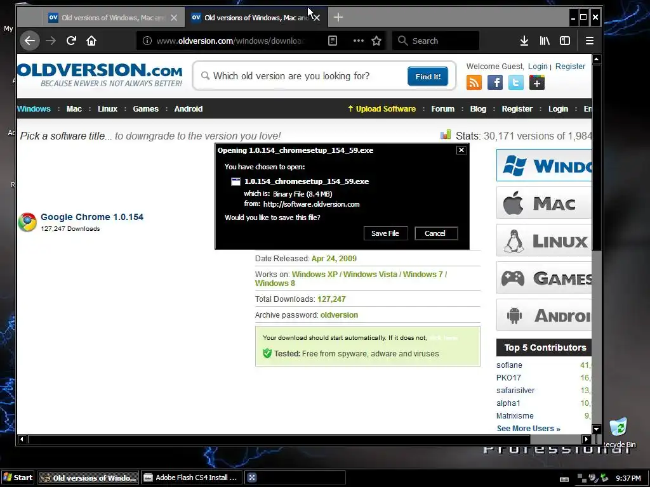Open the Linux menu on site navigation

coord(107,109)
